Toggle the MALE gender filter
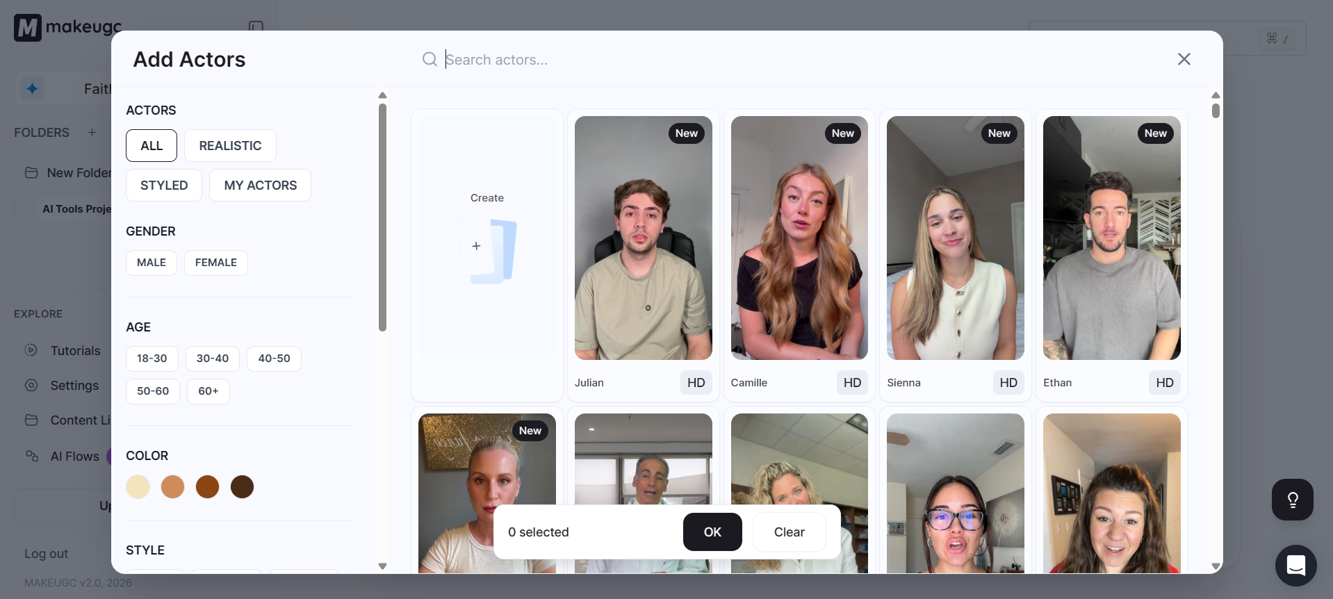Viewport: 1333px width, 599px height. (x=152, y=263)
